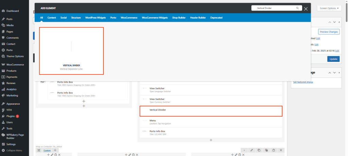Click the Preview Changes button
348x156 pixels.
point(329,32)
